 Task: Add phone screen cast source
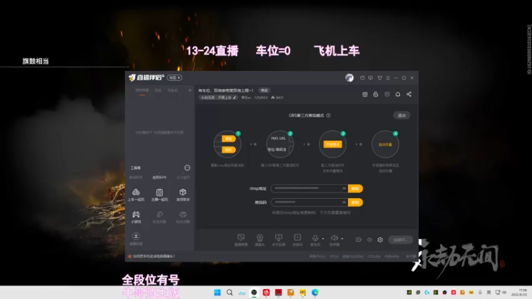pos(279,240)
